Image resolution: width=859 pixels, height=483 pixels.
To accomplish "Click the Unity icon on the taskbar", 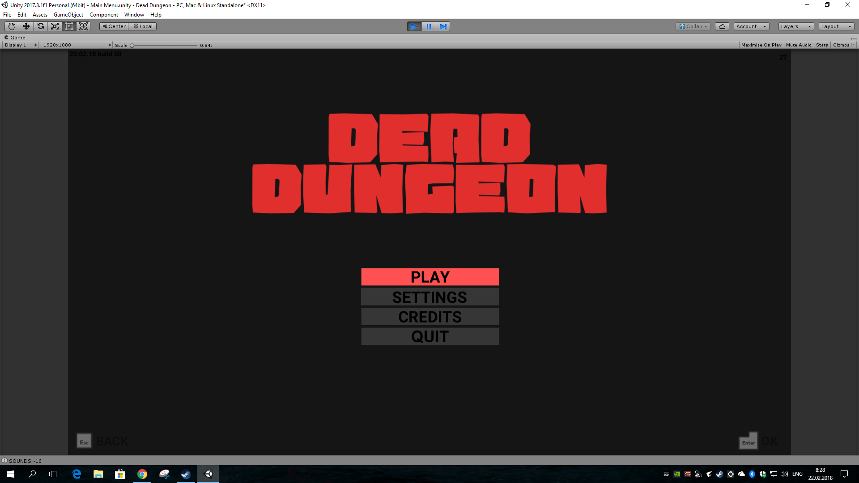I will click(208, 474).
